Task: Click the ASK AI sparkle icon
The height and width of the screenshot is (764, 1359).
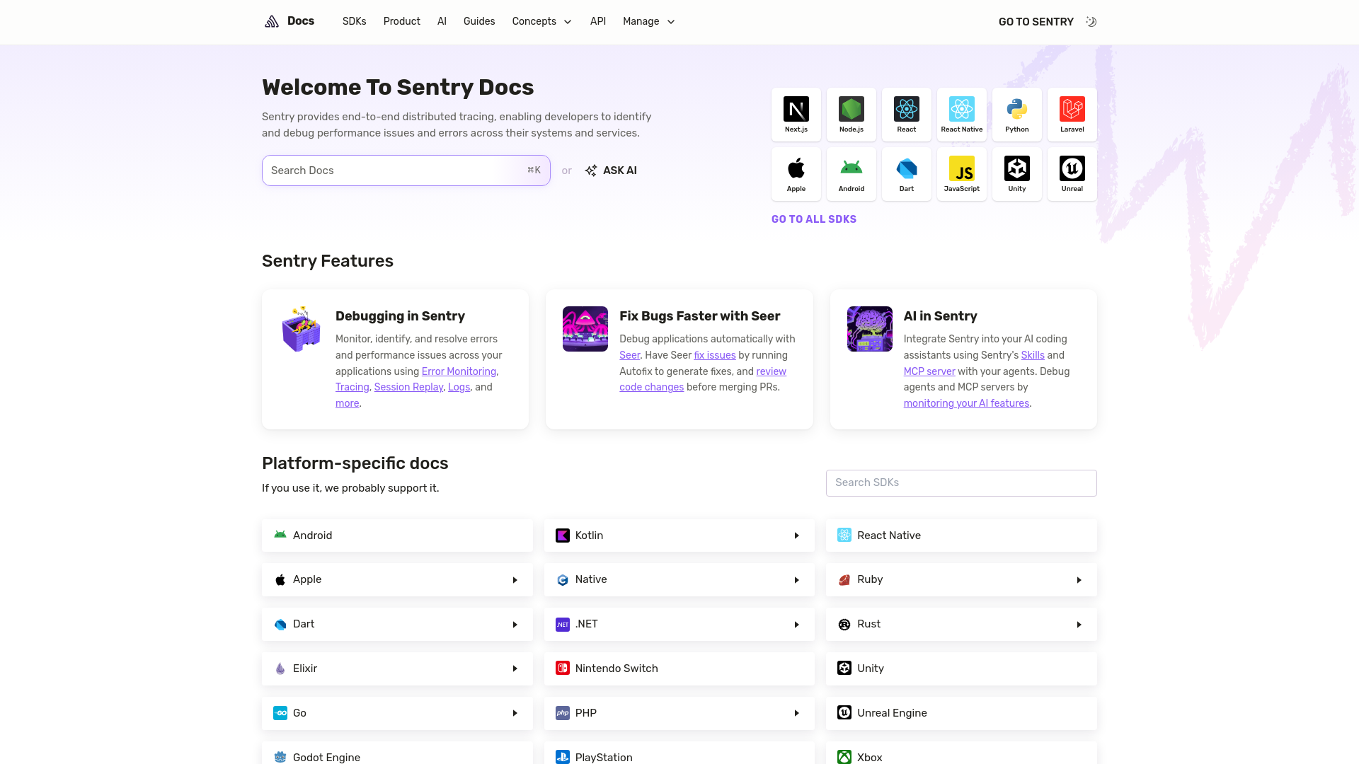Action: click(591, 170)
